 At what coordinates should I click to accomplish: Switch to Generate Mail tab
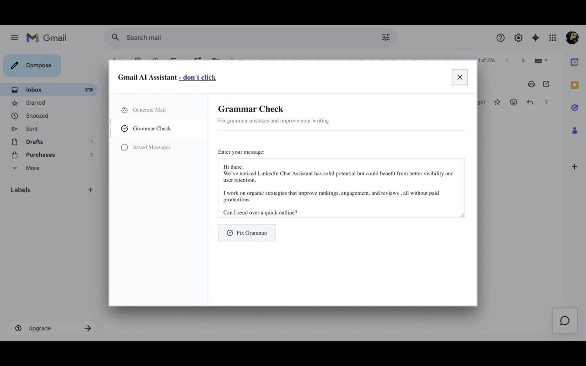(159, 110)
